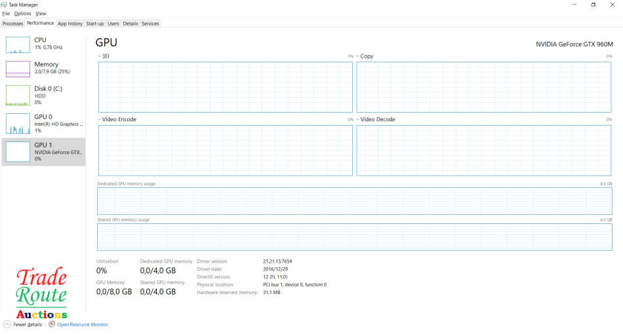Screen dimensions: 623x334
Task: Switch to the App history tab
Action: point(70,24)
